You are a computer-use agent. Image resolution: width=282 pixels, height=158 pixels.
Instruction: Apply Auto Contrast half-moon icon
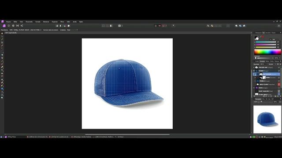[x=61, y=26]
